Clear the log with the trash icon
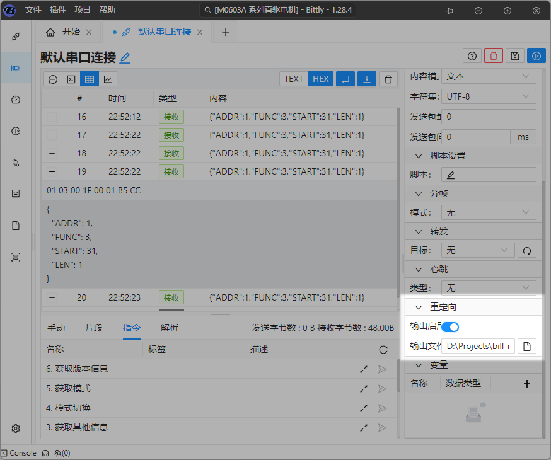This screenshot has width=551, height=460. tap(388, 79)
